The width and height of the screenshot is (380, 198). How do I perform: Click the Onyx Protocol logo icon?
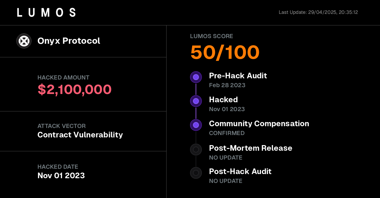click(x=24, y=41)
